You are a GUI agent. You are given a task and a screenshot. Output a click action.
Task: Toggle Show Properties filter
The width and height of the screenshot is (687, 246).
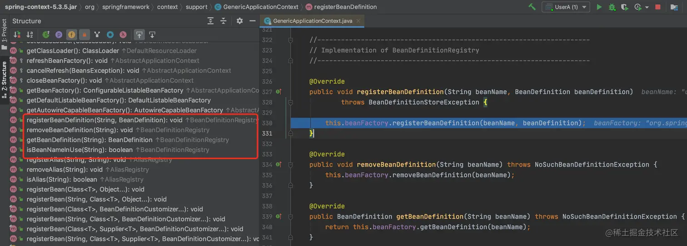(59, 35)
